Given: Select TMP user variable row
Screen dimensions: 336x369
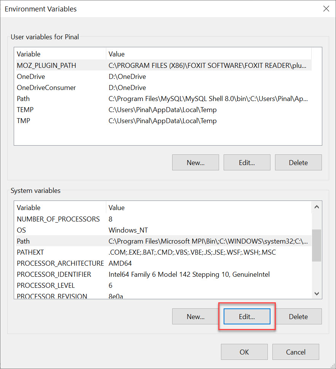Looking at the screenshot, I should pos(164,121).
